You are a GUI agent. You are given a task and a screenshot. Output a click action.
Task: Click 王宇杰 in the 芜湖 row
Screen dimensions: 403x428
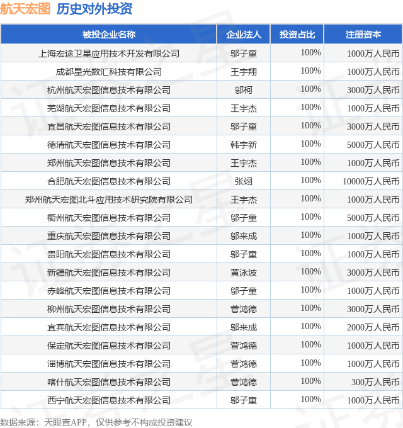click(244, 108)
